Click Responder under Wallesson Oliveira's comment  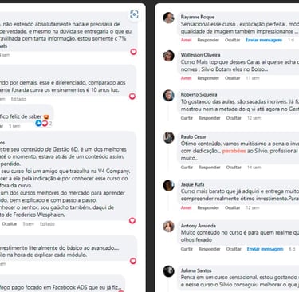[x=208, y=78]
